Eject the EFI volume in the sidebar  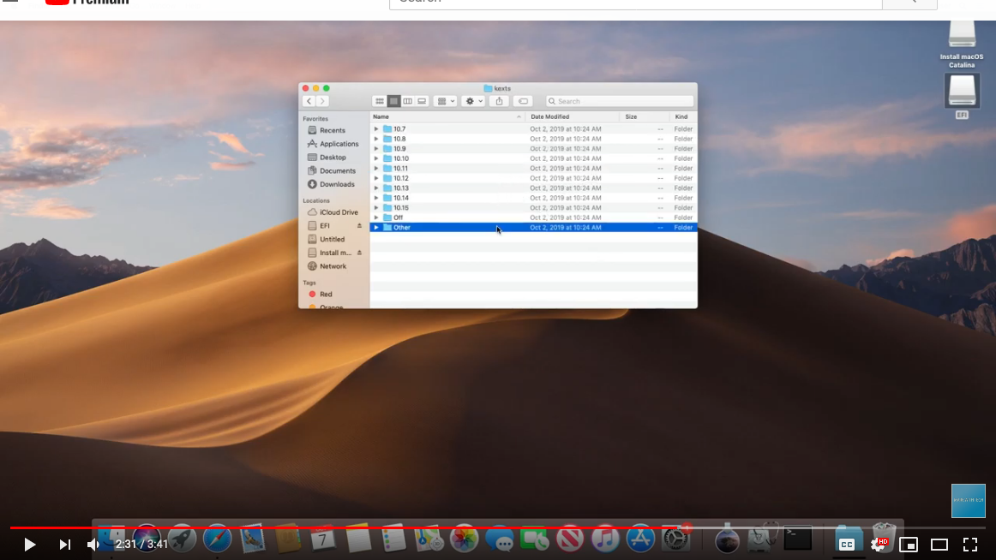point(359,226)
